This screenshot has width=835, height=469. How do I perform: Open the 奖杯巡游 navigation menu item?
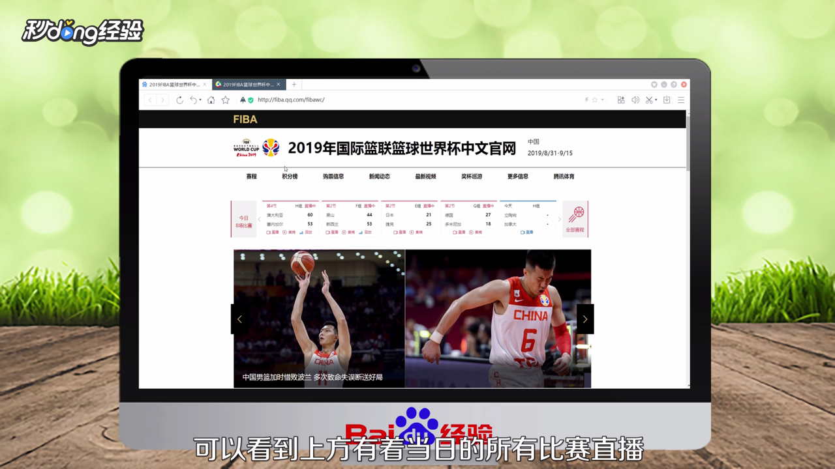[x=472, y=177]
